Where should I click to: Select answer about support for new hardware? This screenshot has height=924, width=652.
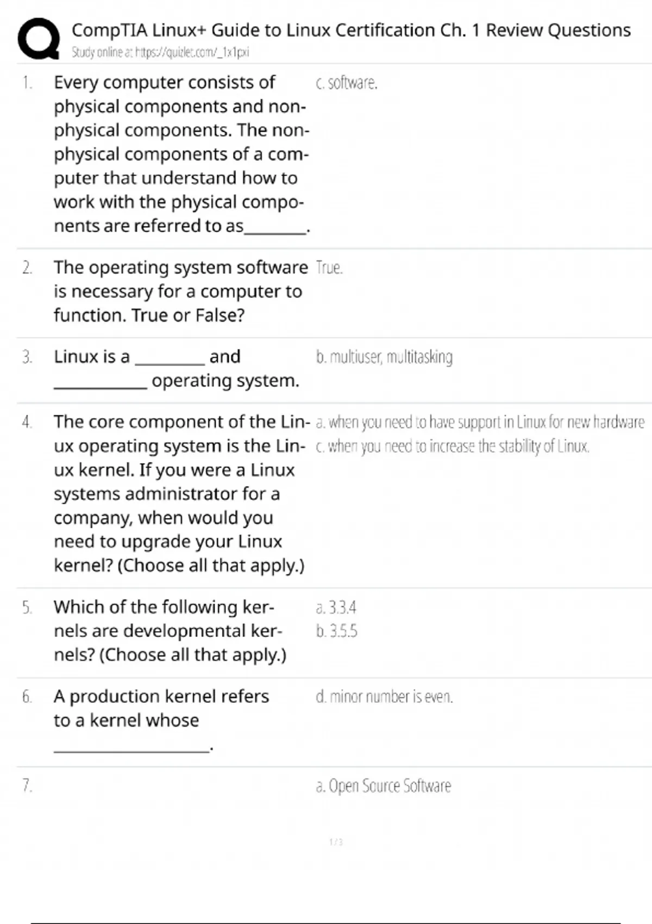[480, 422]
